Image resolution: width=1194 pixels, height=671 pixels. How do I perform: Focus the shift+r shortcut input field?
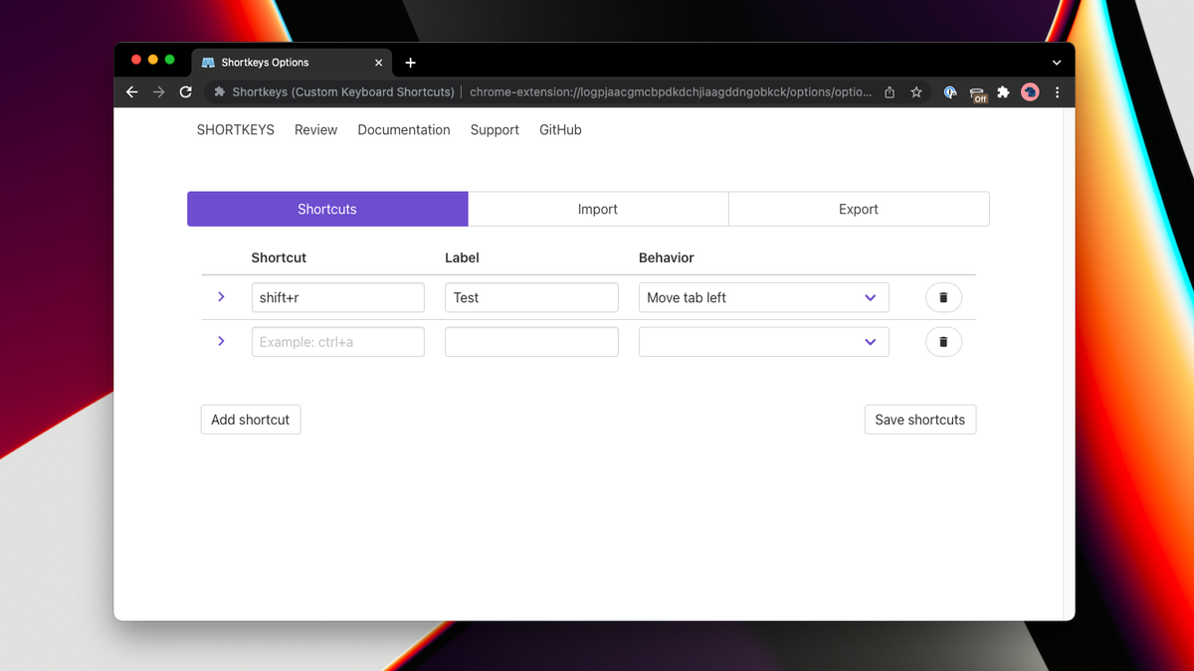click(338, 297)
